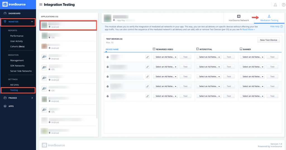Switch to the ironSource Network tab

click(239, 18)
